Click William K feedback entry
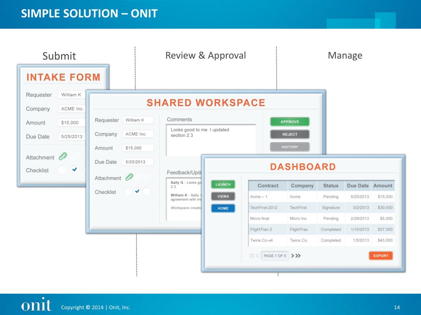This screenshot has width=421, height=315. click(186, 197)
